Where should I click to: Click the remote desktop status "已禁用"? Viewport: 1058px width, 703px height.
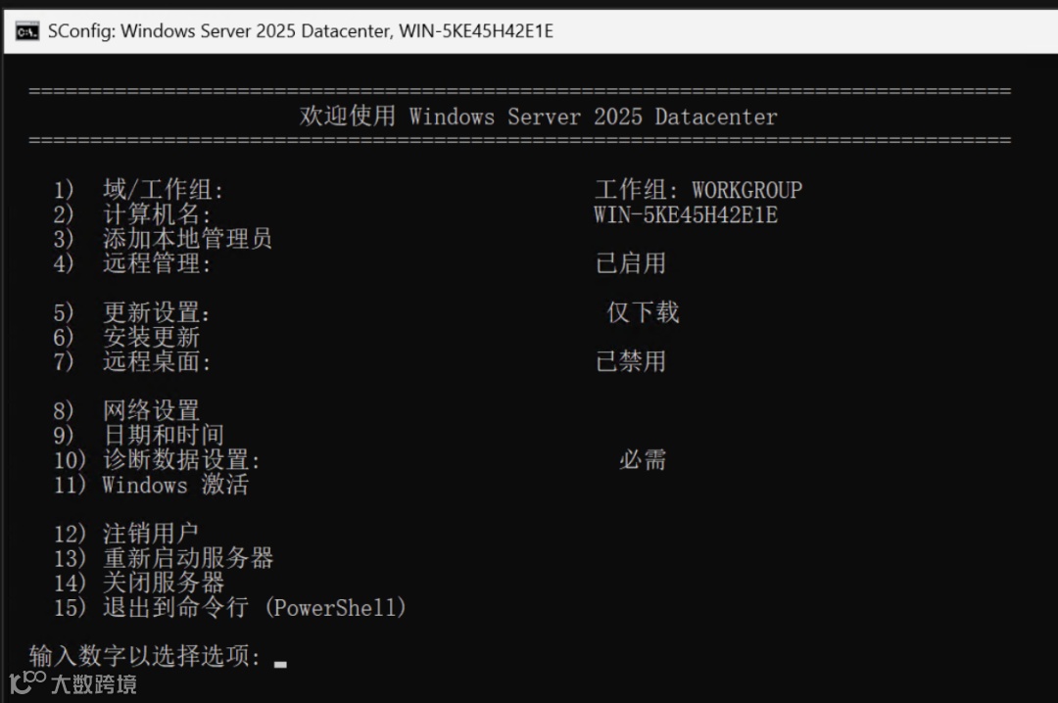(631, 361)
